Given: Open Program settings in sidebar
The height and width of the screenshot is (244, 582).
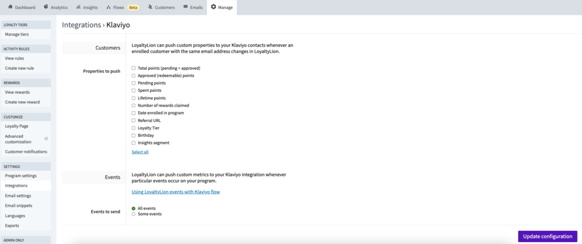Looking at the screenshot, I should tap(21, 176).
